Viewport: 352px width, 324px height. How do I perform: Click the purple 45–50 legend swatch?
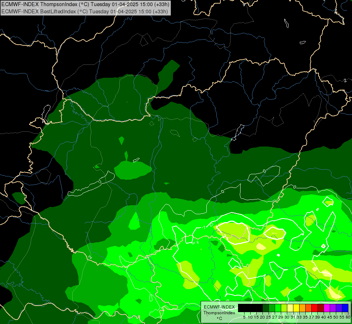tap(333, 308)
